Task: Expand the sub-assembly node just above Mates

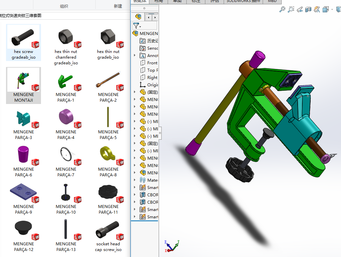Action: coord(135,173)
